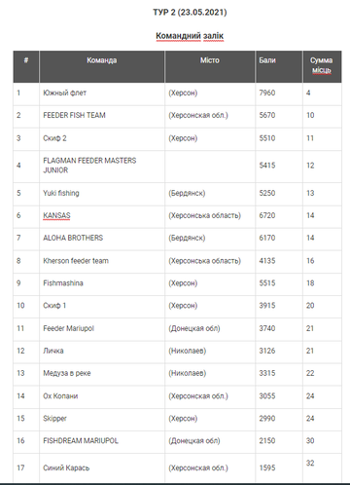
Task: Click the 7960 points value
Action: [267, 93]
